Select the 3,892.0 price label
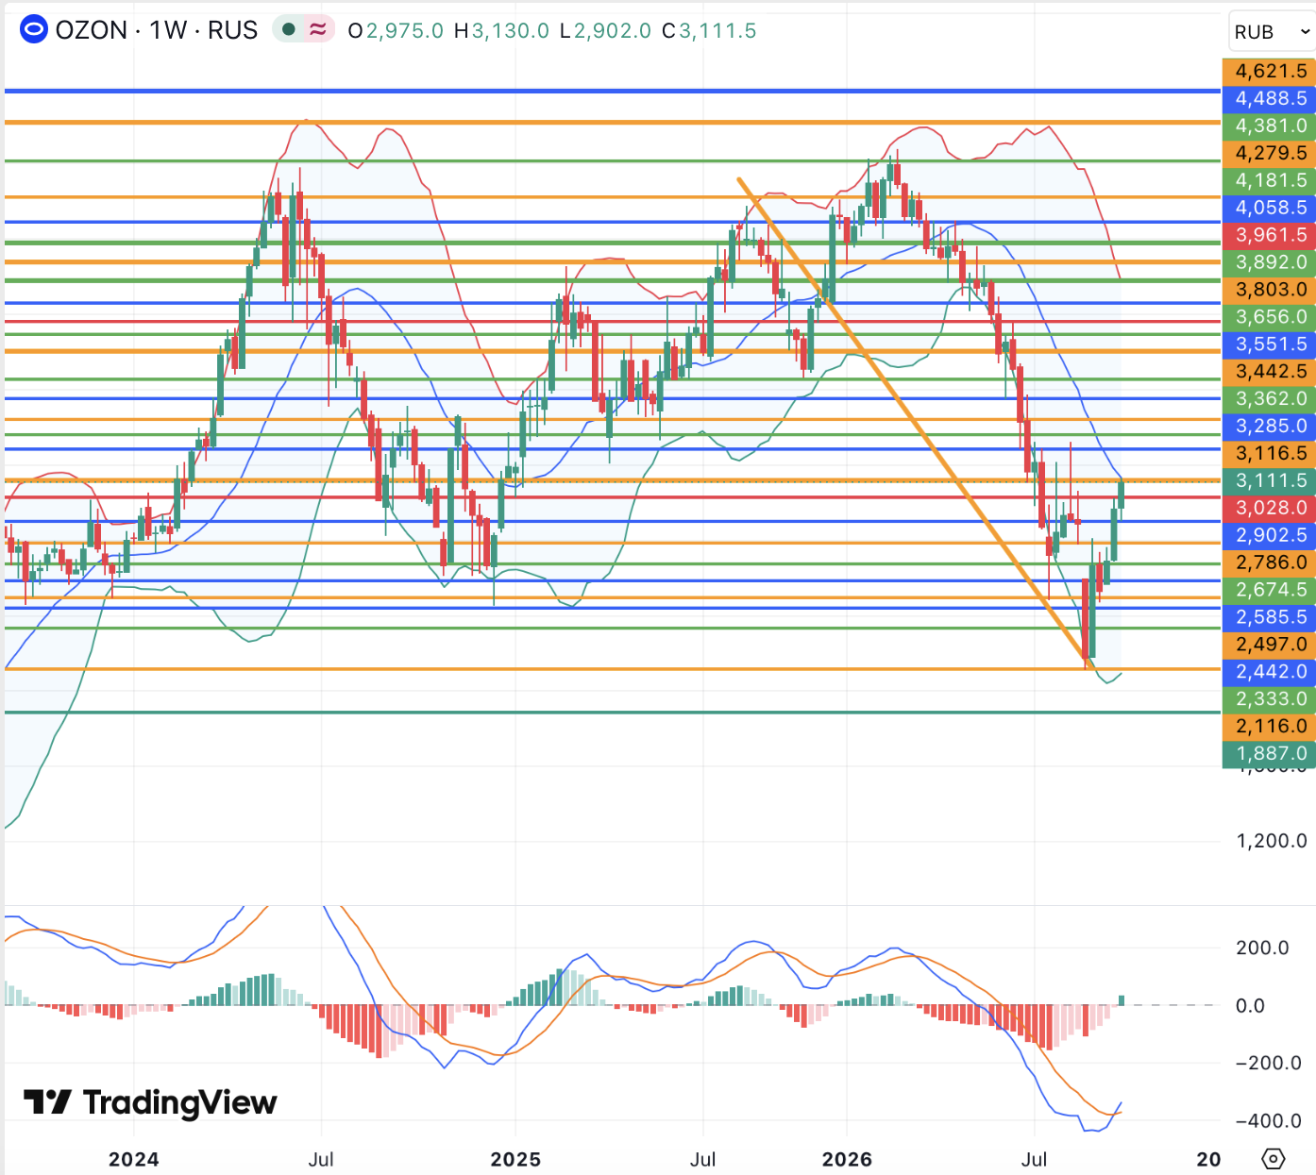This screenshot has height=1175, width=1316. [x=1269, y=262]
